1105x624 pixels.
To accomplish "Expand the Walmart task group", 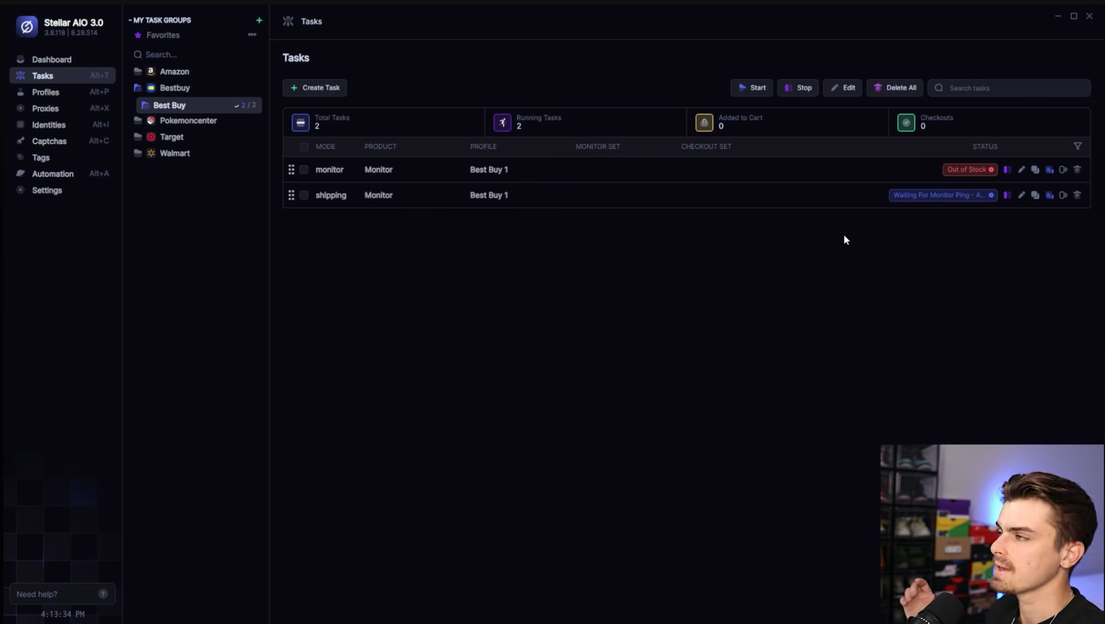I will coord(138,153).
